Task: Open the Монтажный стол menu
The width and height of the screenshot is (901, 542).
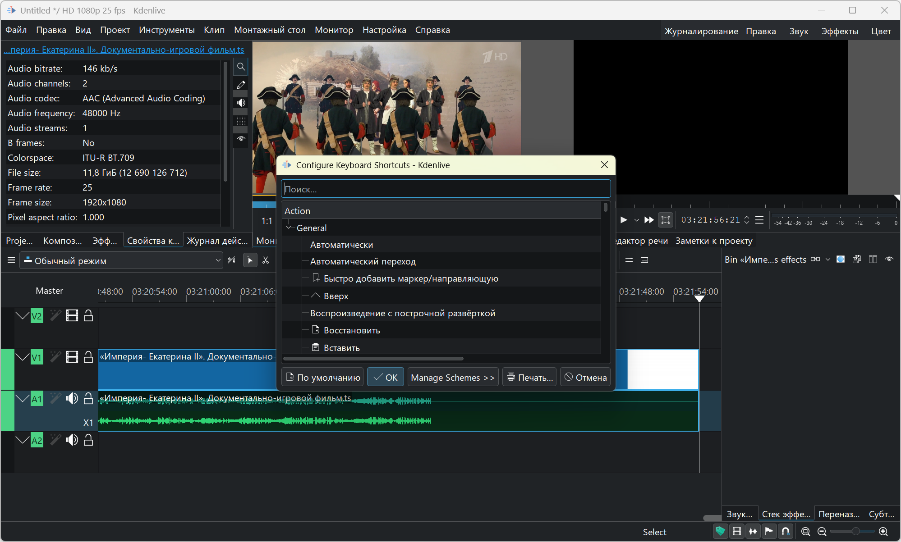Action: [x=269, y=30]
